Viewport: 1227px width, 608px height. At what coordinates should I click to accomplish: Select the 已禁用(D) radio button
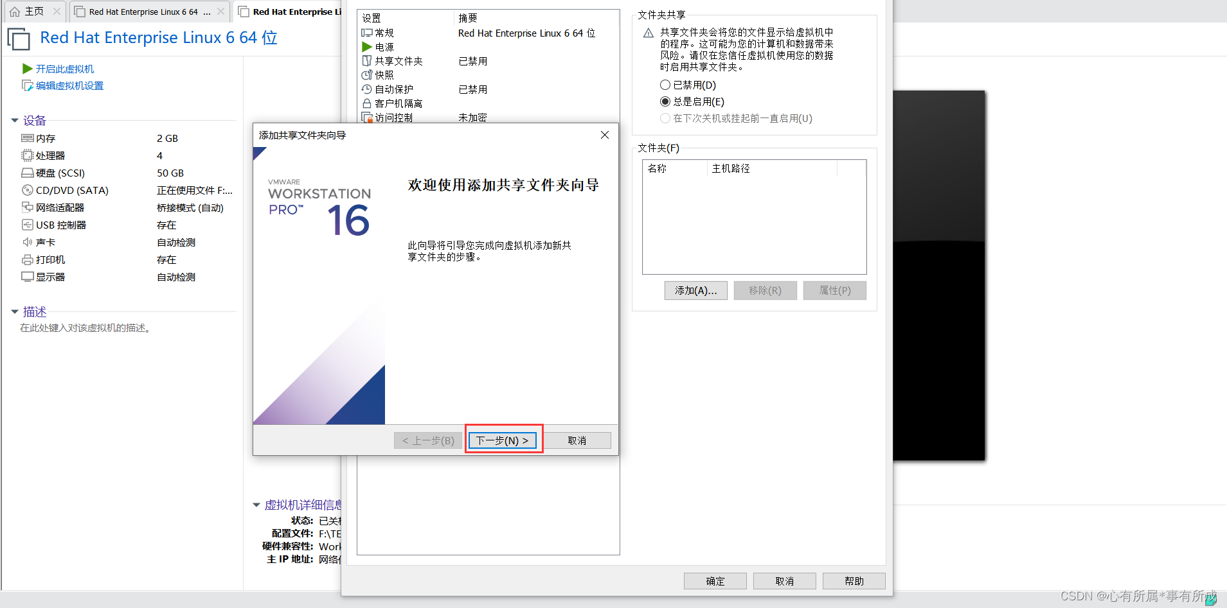pyautogui.click(x=665, y=85)
